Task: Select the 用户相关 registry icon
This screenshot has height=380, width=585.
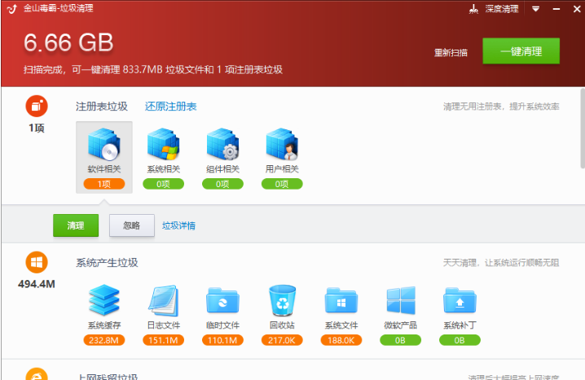Action: click(x=282, y=144)
